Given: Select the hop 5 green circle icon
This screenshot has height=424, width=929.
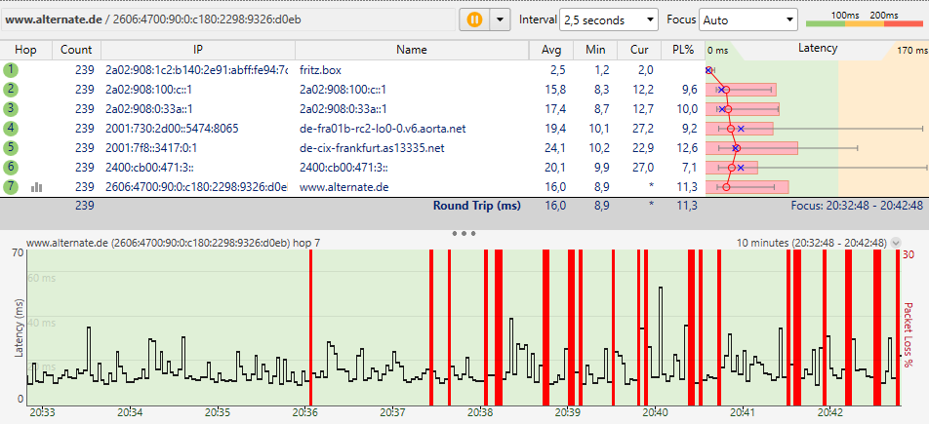Looking at the screenshot, I should (x=11, y=147).
